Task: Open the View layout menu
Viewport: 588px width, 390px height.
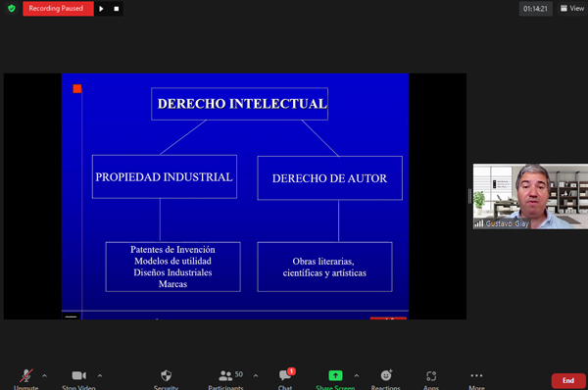Action: point(572,8)
